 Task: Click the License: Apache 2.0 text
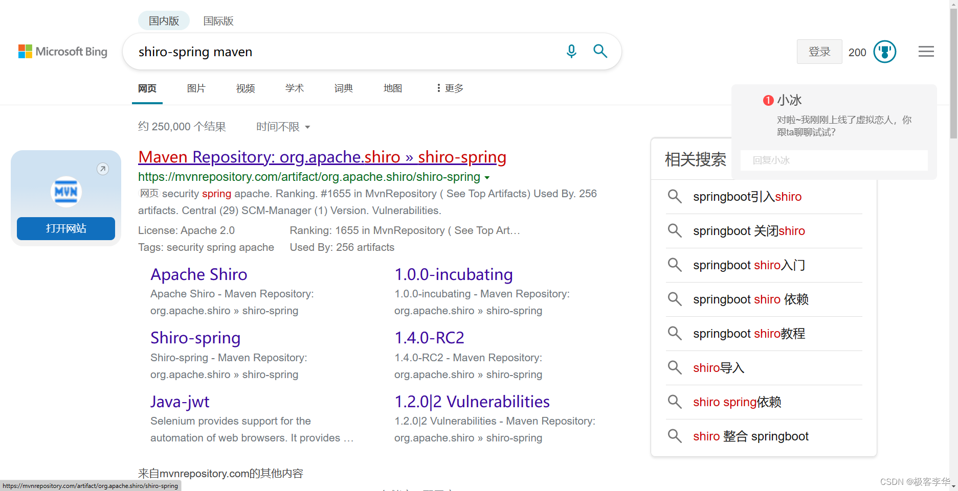coord(186,230)
